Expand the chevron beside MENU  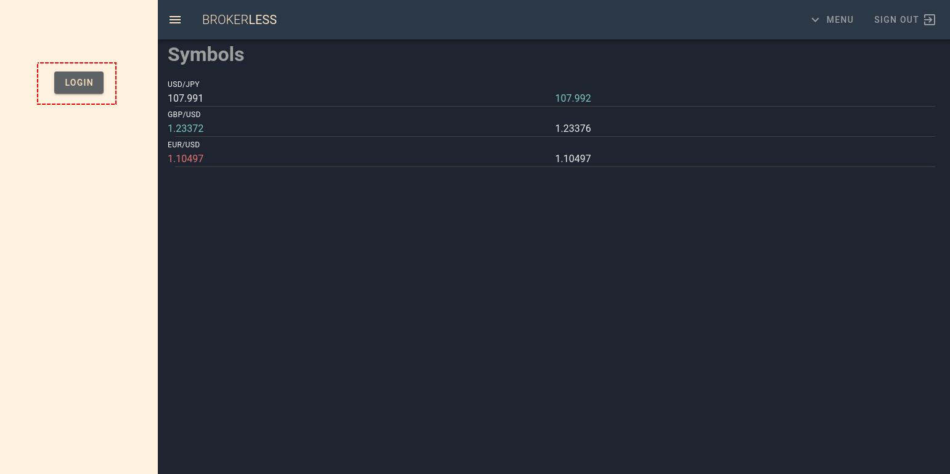coord(815,20)
